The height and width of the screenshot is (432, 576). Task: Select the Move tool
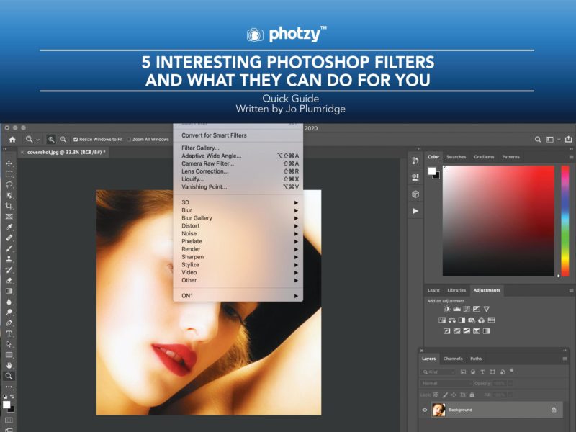coord(9,163)
